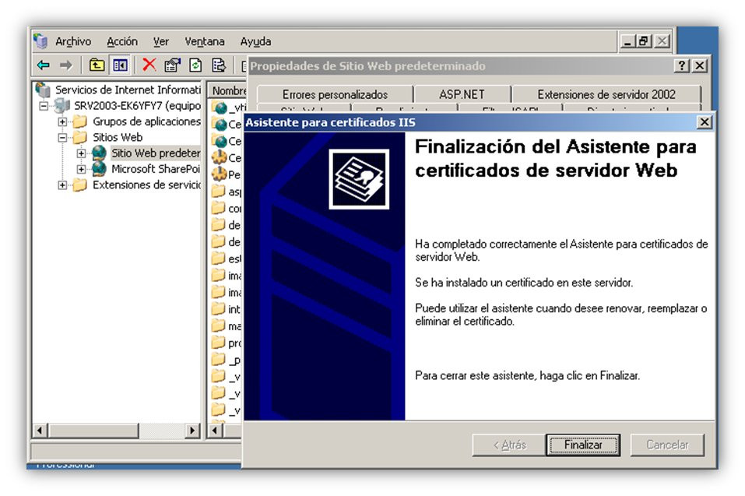
Task: Click the _vti globe folder icon in list
Action: 220,108
